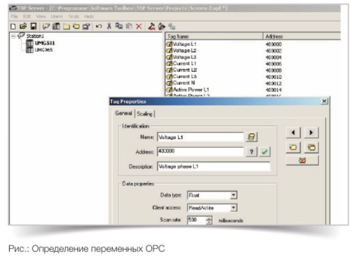351x257 pixels.
Task: Click the Scan rate spinner arrows
Action: 209,220
